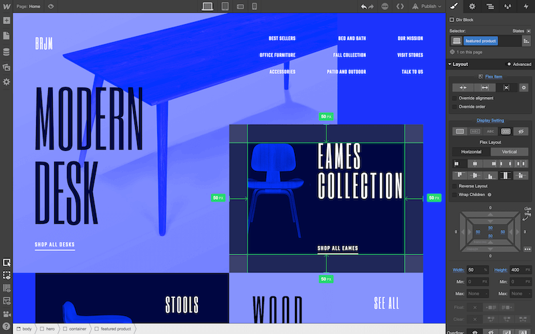The width and height of the screenshot is (535, 334).
Task: Click the inheritance device icon in Selector
Action: click(x=457, y=41)
